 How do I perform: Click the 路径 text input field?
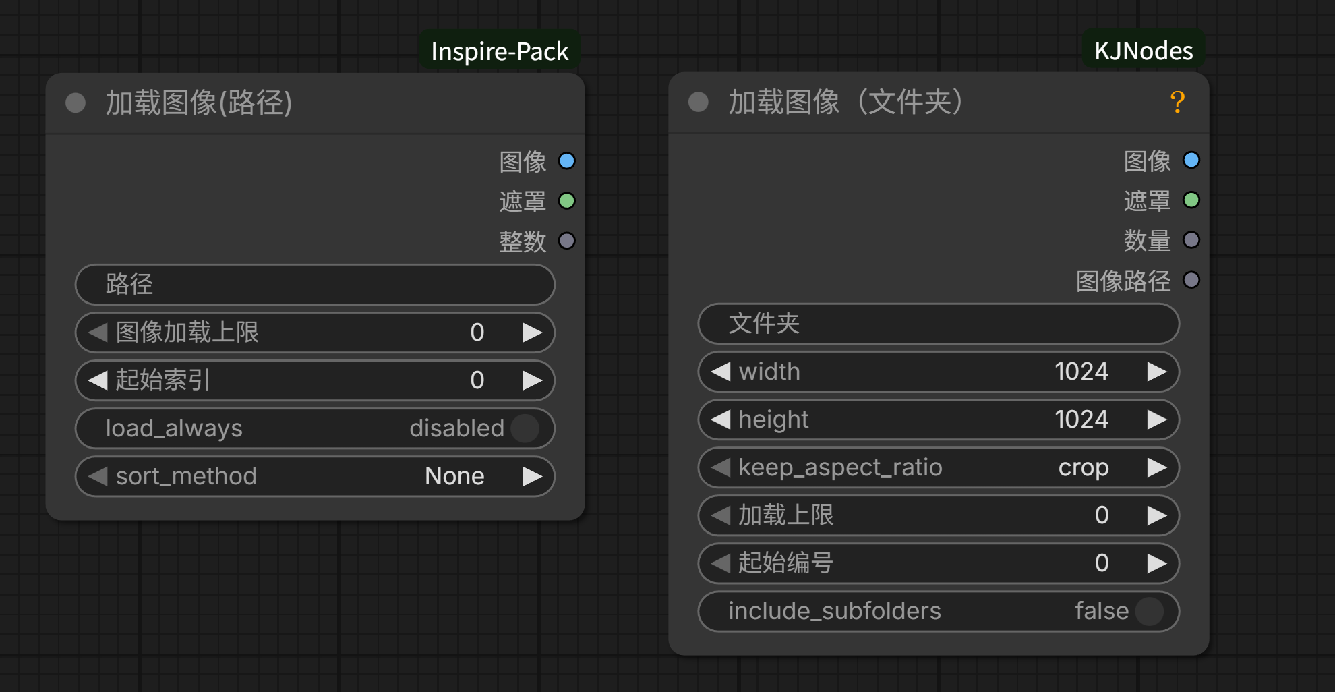pyautogui.click(x=315, y=285)
